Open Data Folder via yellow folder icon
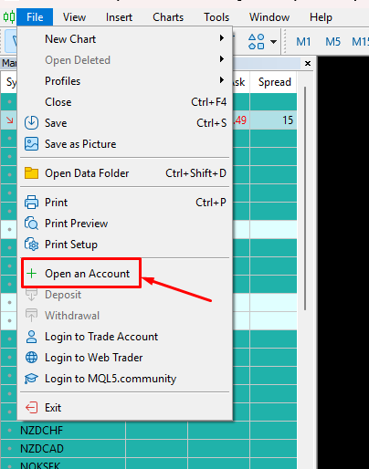This screenshot has width=369, height=469. 31,173
